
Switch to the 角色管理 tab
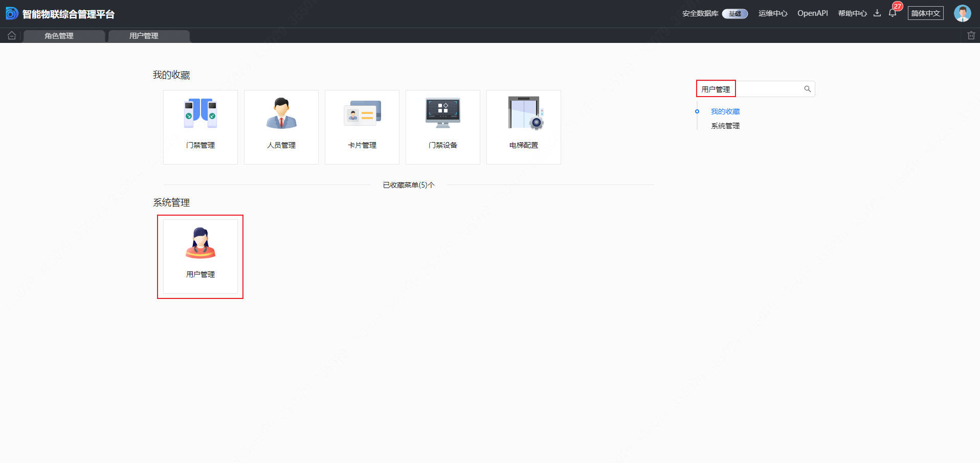(59, 36)
